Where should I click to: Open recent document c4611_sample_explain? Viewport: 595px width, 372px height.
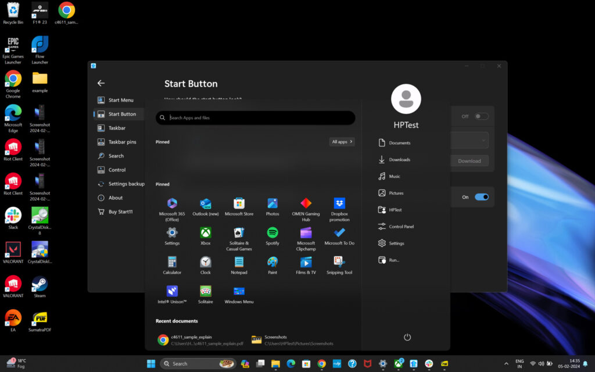click(x=200, y=340)
